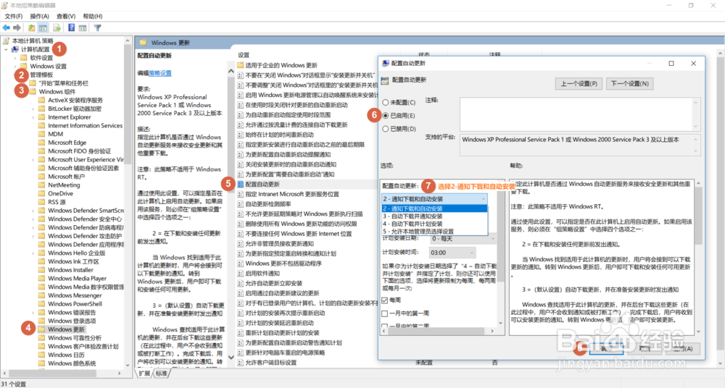This screenshot has height=388, width=725.
Task: Click the 下一个设置(N) button
Action: (x=629, y=83)
